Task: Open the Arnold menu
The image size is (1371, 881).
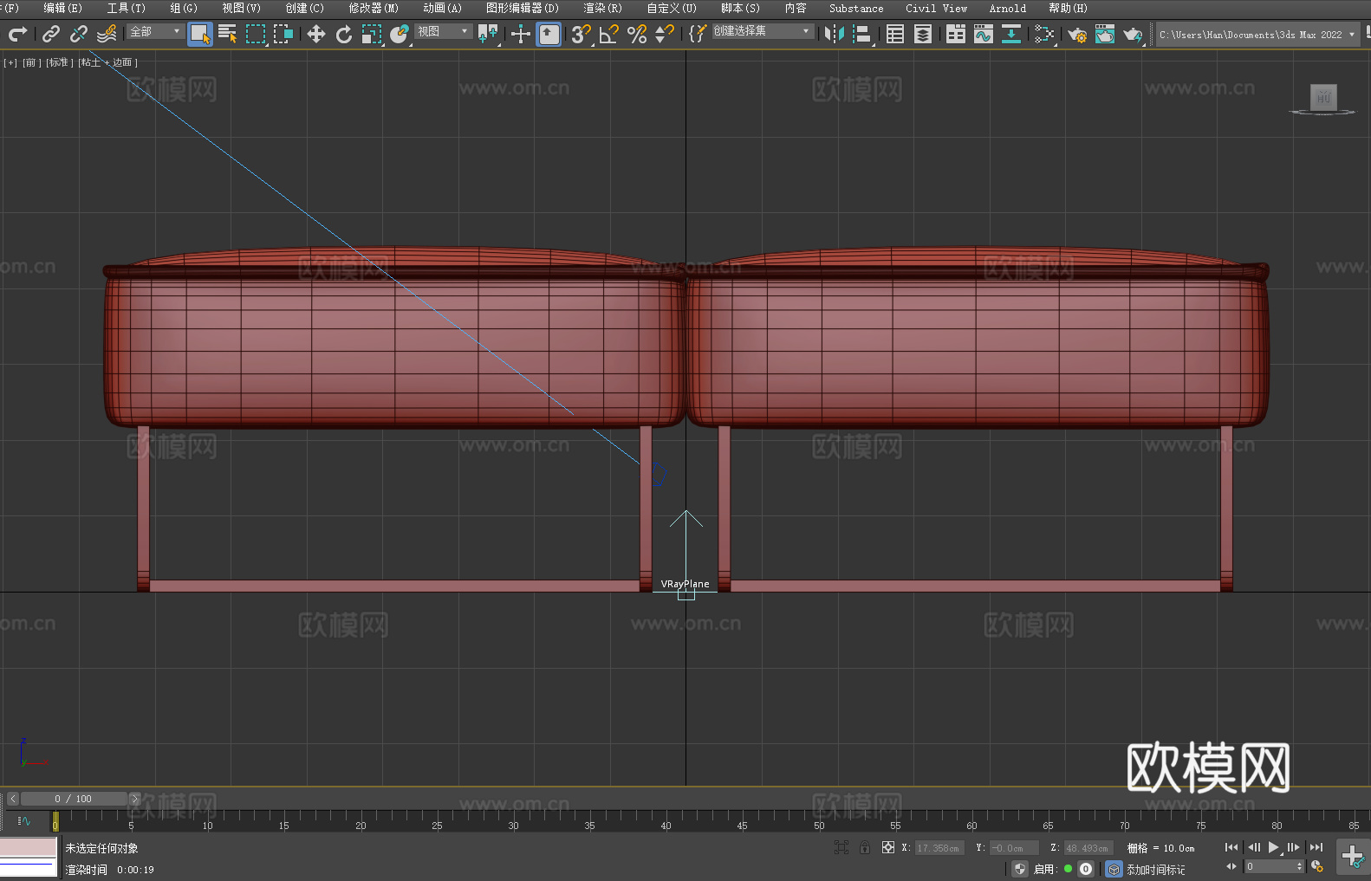Action: 1008,8
